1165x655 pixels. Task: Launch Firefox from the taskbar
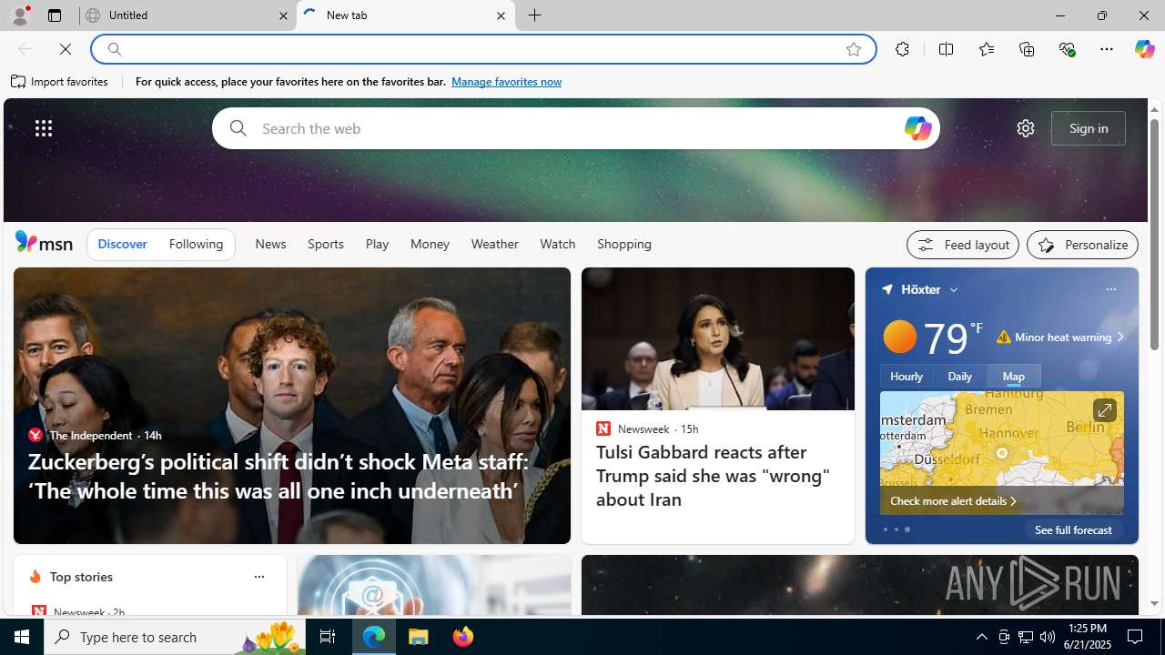(x=463, y=637)
